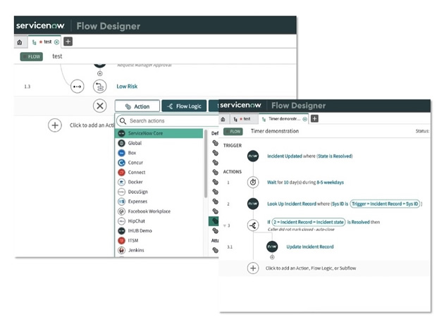The image size is (444, 324).
Task: Select Connect in actions list
Action: coord(159,173)
